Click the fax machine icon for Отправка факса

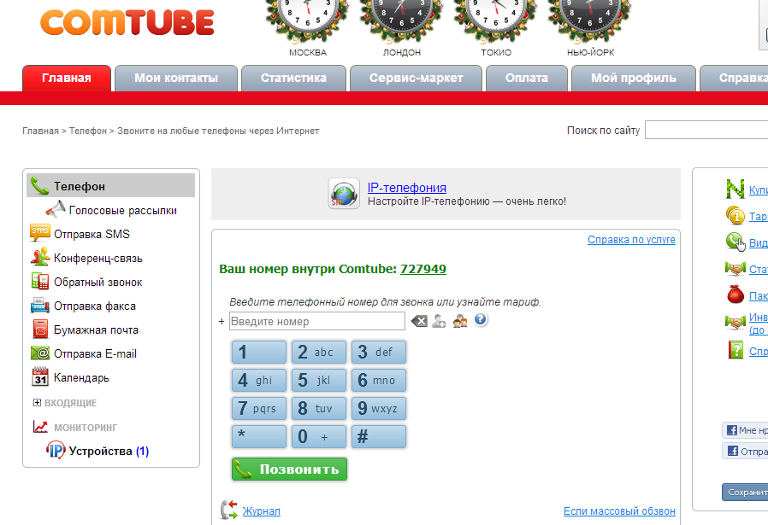click(39, 305)
